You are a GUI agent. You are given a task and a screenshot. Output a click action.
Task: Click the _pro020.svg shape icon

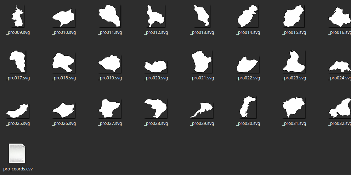pos(156,67)
